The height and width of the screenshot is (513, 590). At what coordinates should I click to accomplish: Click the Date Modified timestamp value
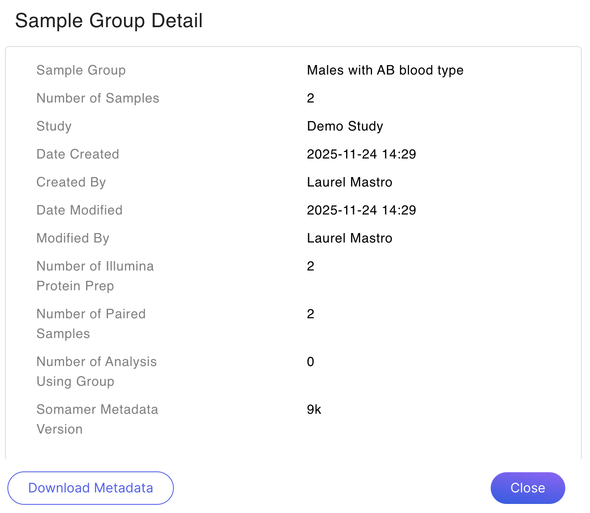point(361,210)
